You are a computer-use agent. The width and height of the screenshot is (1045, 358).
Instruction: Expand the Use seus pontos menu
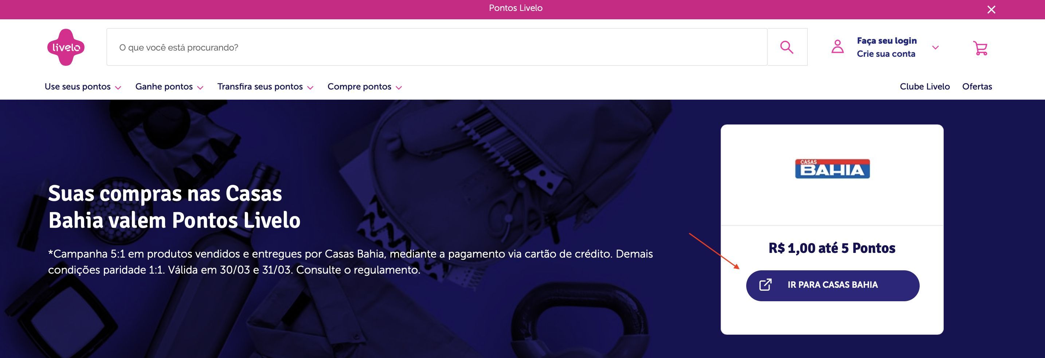(83, 87)
